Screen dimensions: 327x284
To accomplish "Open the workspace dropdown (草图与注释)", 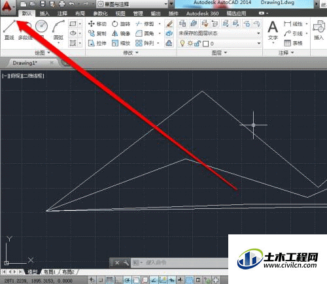I will [x=132, y=4].
